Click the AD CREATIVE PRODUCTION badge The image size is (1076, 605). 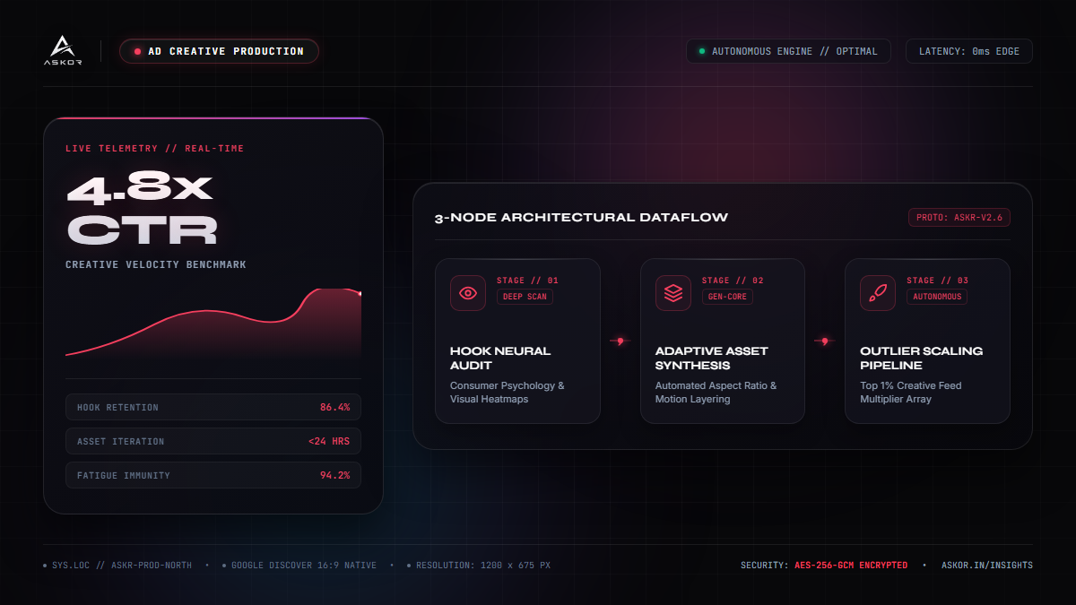coord(219,51)
